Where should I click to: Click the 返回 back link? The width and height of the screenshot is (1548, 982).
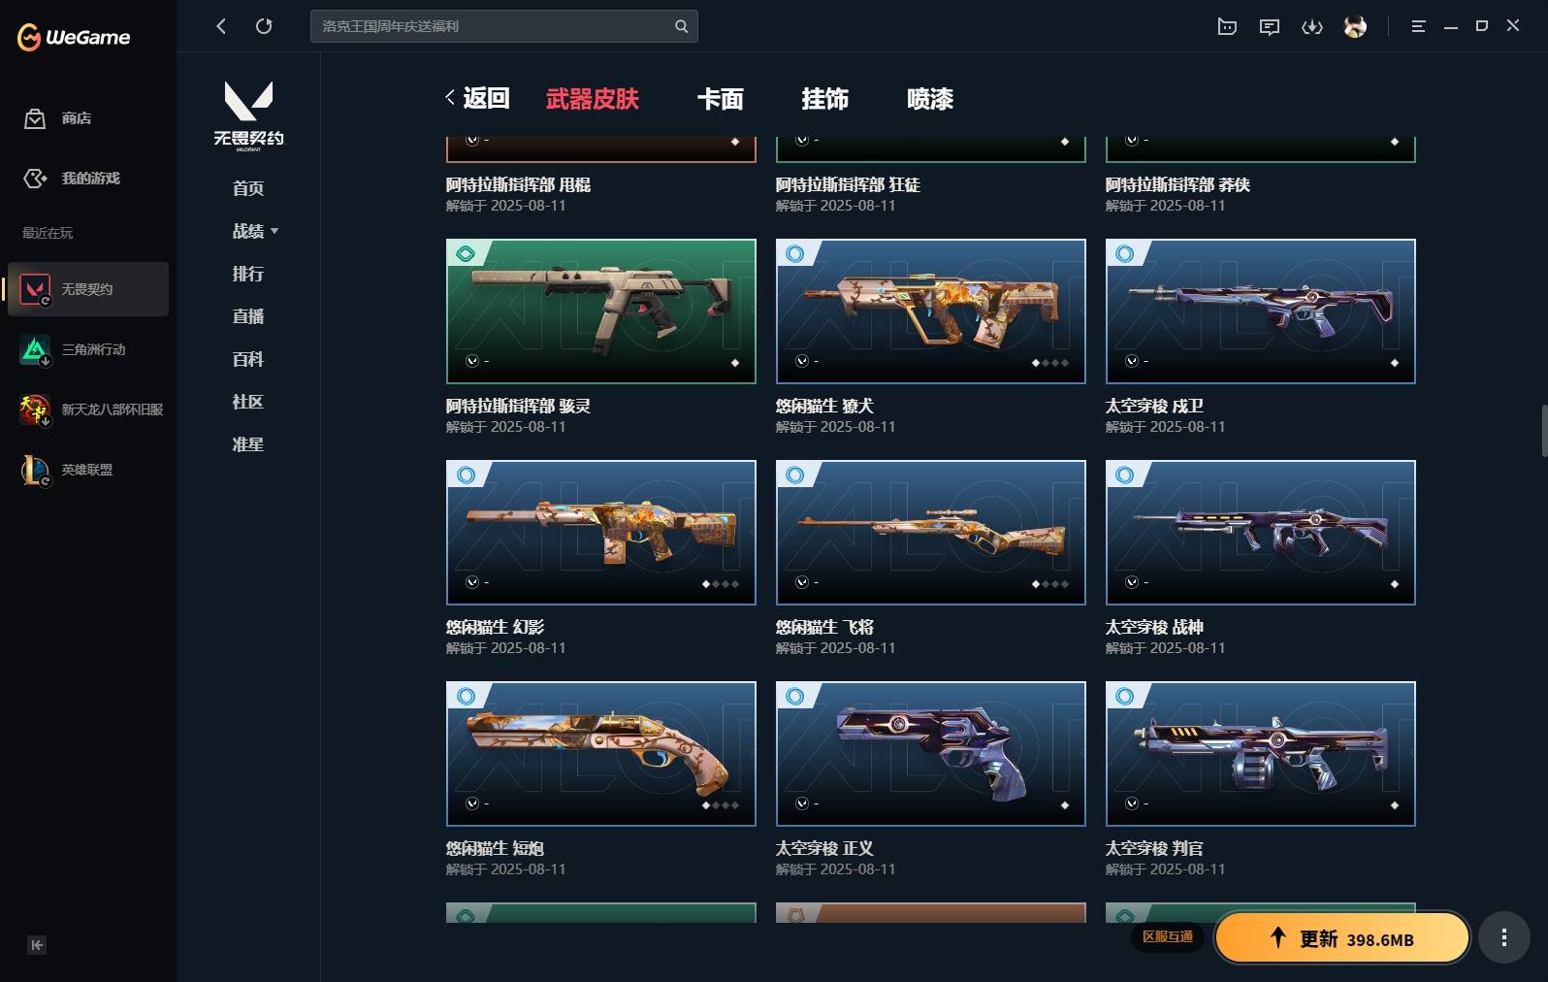click(x=477, y=98)
